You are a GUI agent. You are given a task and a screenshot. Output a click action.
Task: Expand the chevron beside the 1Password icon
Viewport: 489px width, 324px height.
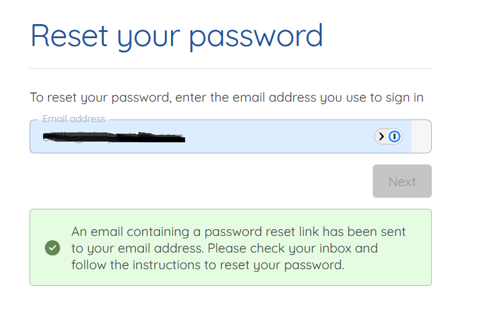pos(381,137)
